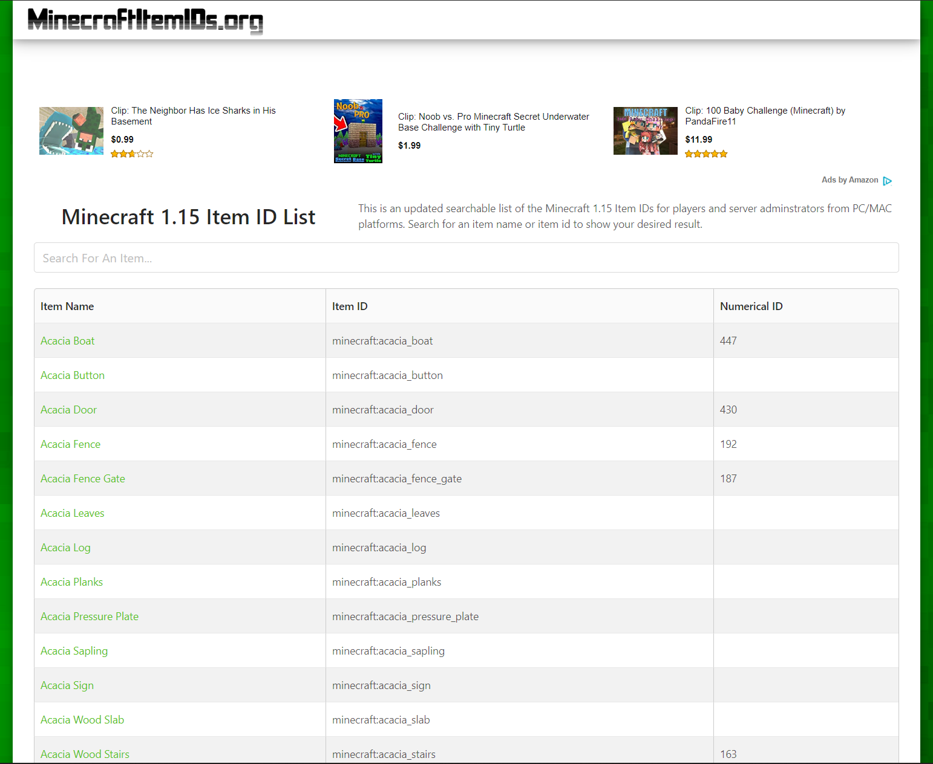View the Acacia Leaves item page
This screenshot has height=764, width=933.
click(x=72, y=513)
